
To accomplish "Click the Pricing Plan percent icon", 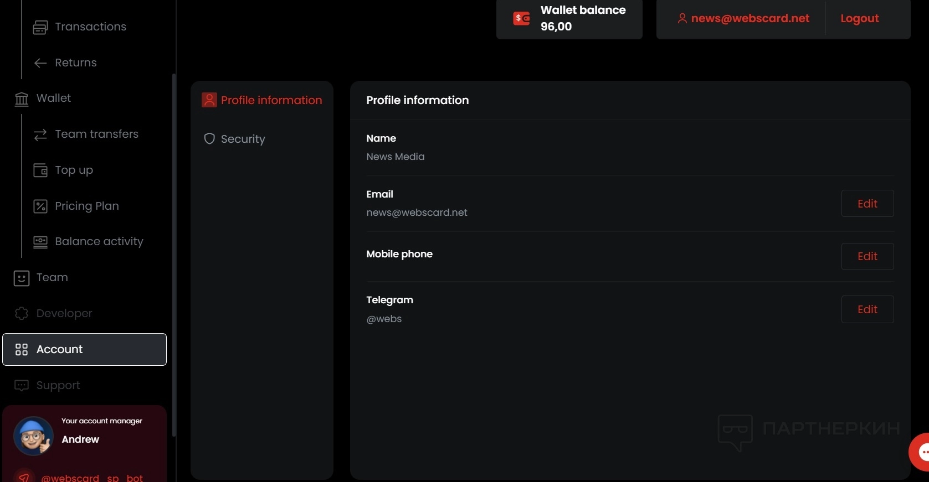I will (40, 206).
